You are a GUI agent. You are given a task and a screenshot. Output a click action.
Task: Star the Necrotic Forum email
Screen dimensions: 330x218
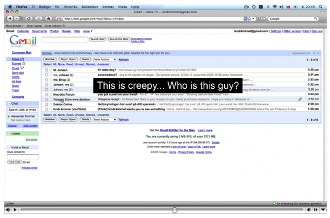(x=51, y=94)
